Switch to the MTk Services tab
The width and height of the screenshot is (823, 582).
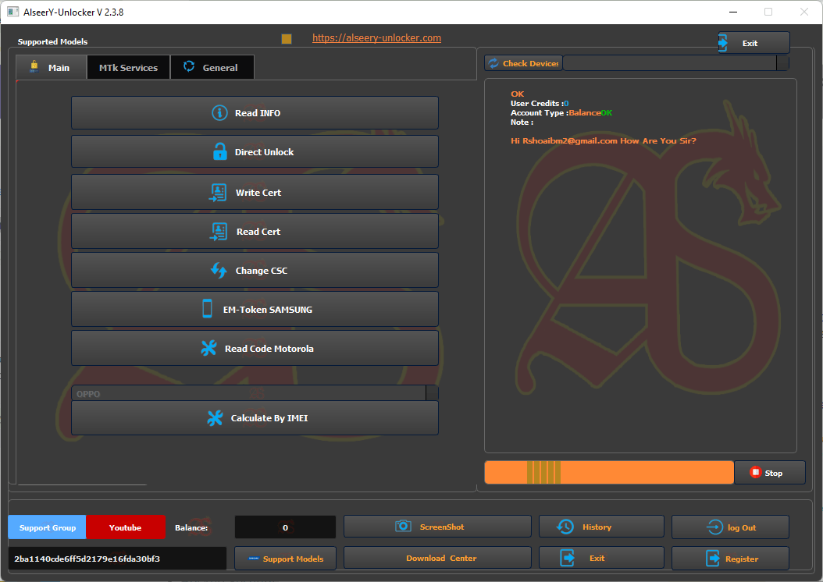[128, 68]
